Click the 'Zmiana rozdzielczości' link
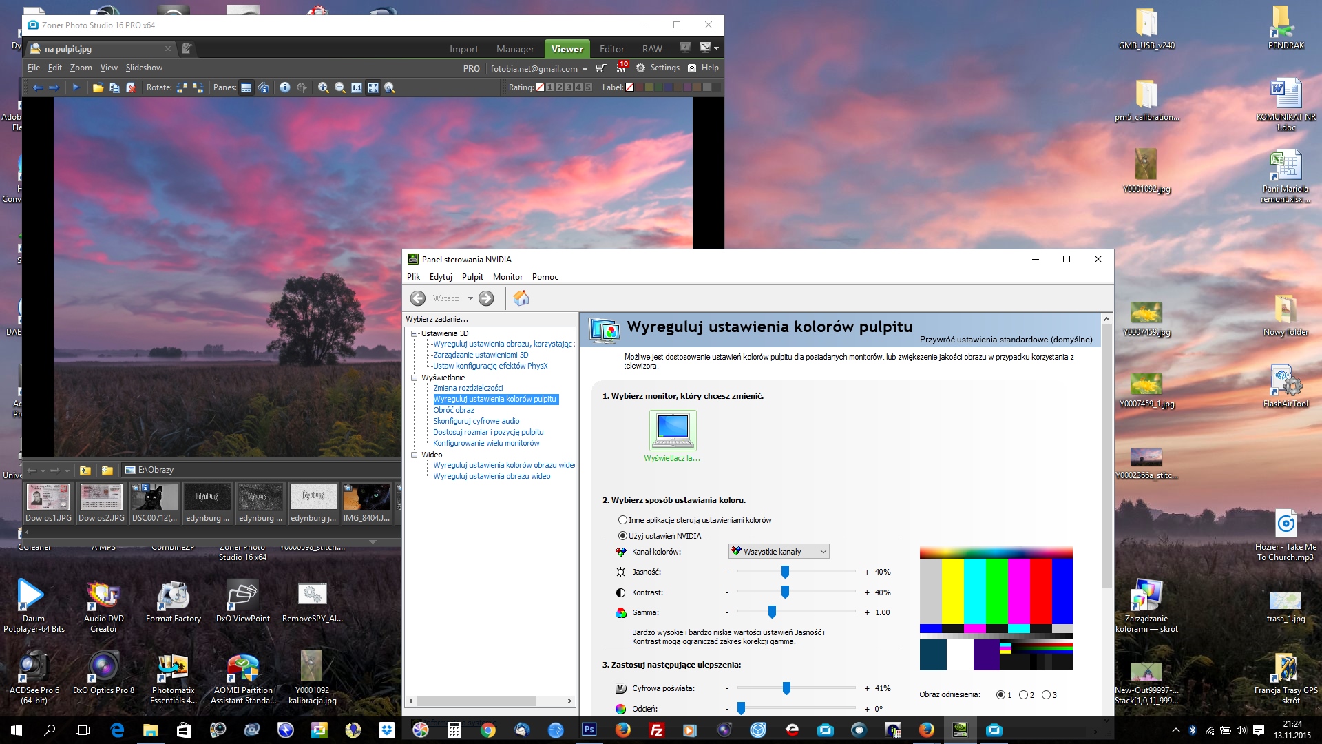The image size is (1322, 744). pyautogui.click(x=468, y=388)
